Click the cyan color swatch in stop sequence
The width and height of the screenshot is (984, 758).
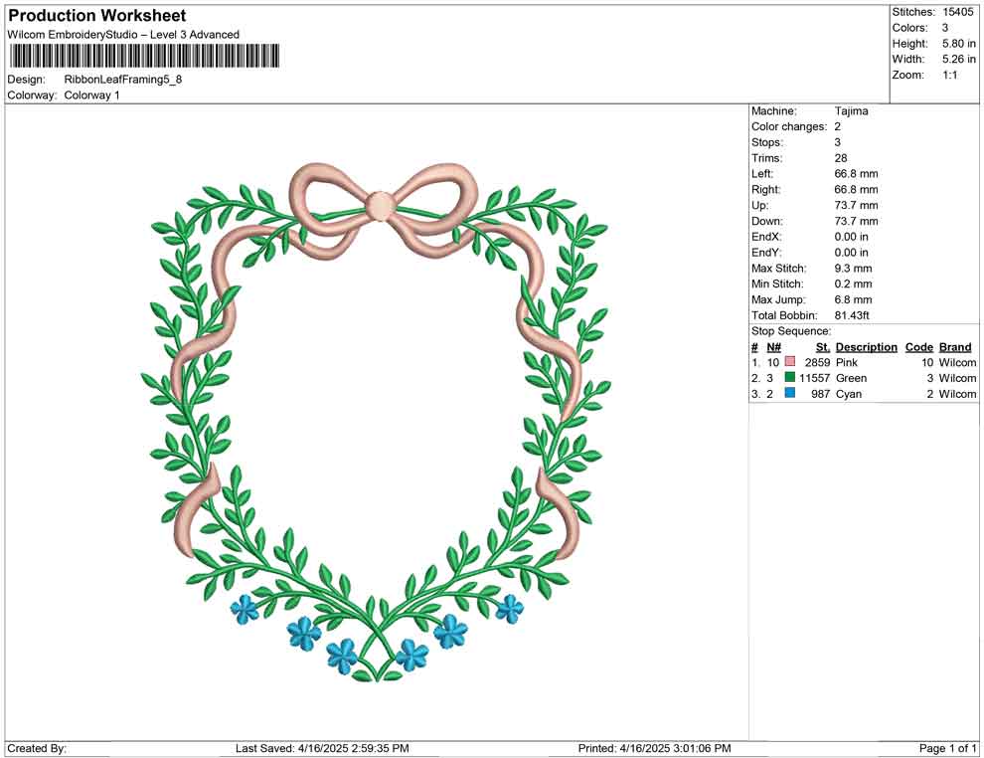tap(790, 393)
